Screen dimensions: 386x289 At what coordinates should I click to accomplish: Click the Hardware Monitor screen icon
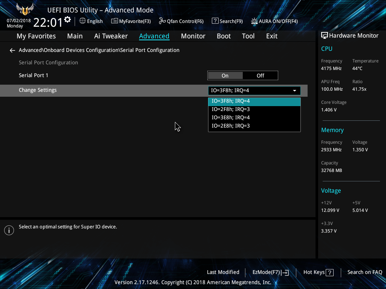325,36
